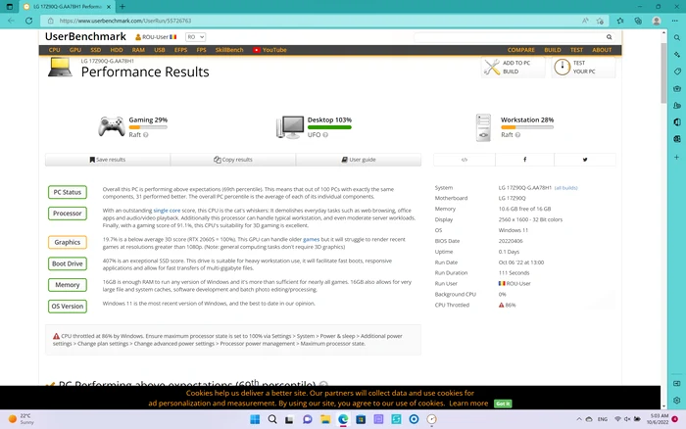Click 'Learn more' in the cookie banner

[468, 404]
